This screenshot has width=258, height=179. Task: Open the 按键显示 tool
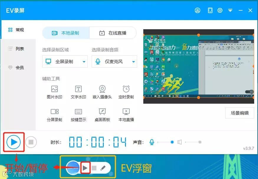[78, 115]
